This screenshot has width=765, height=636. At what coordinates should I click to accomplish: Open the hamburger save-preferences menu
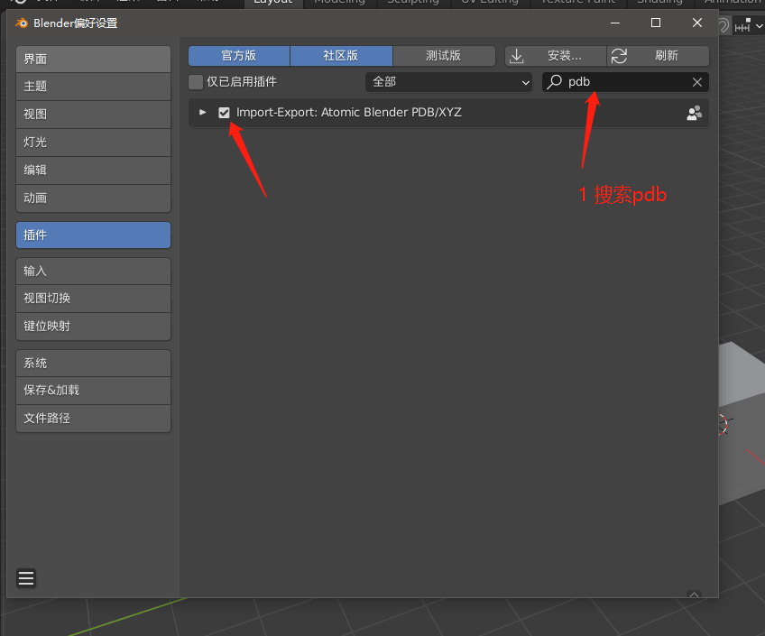tap(26, 578)
